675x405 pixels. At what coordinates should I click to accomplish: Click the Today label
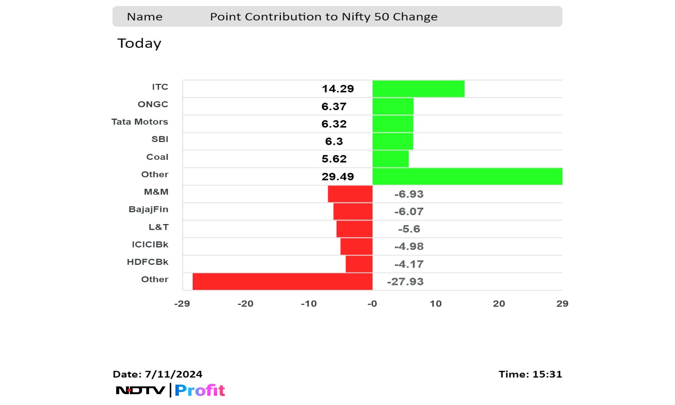[x=139, y=43]
